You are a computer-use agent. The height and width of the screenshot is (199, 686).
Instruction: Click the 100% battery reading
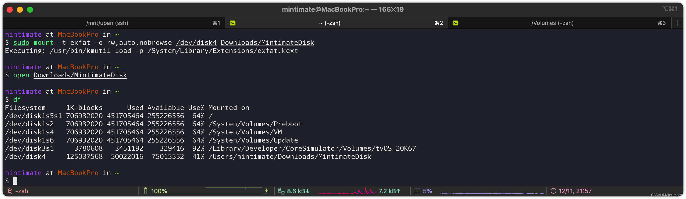159,191
